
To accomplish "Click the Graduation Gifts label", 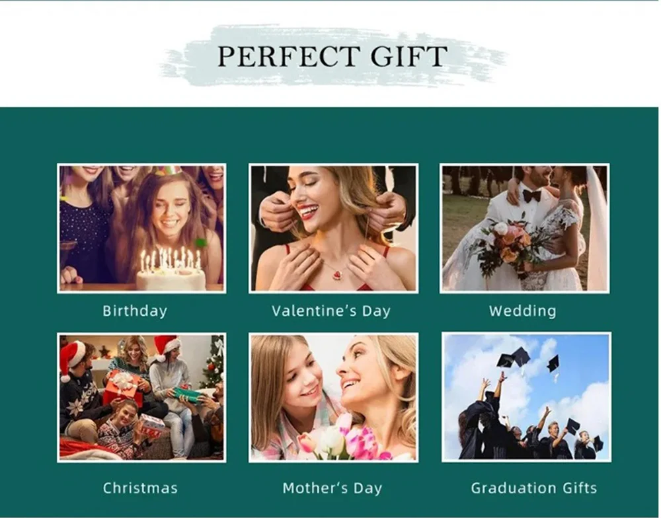I will coord(533,488).
